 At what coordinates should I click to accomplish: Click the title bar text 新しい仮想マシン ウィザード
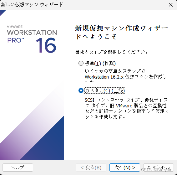pyautogui.click(x=32, y=5)
